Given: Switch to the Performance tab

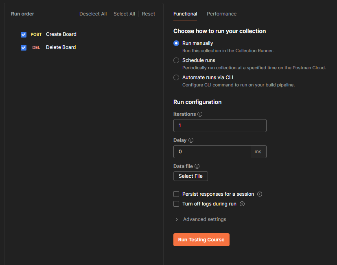Looking at the screenshot, I should pyautogui.click(x=221, y=14).
